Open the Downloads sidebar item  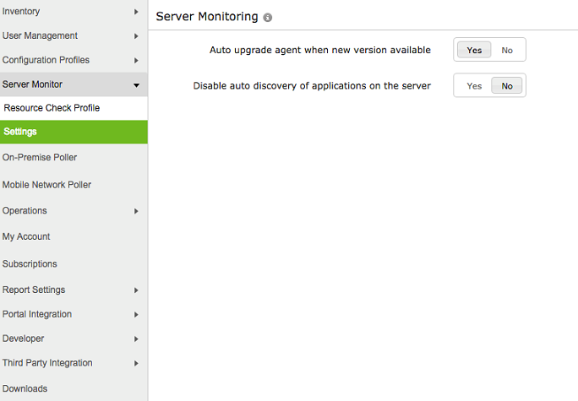point(25,388)
